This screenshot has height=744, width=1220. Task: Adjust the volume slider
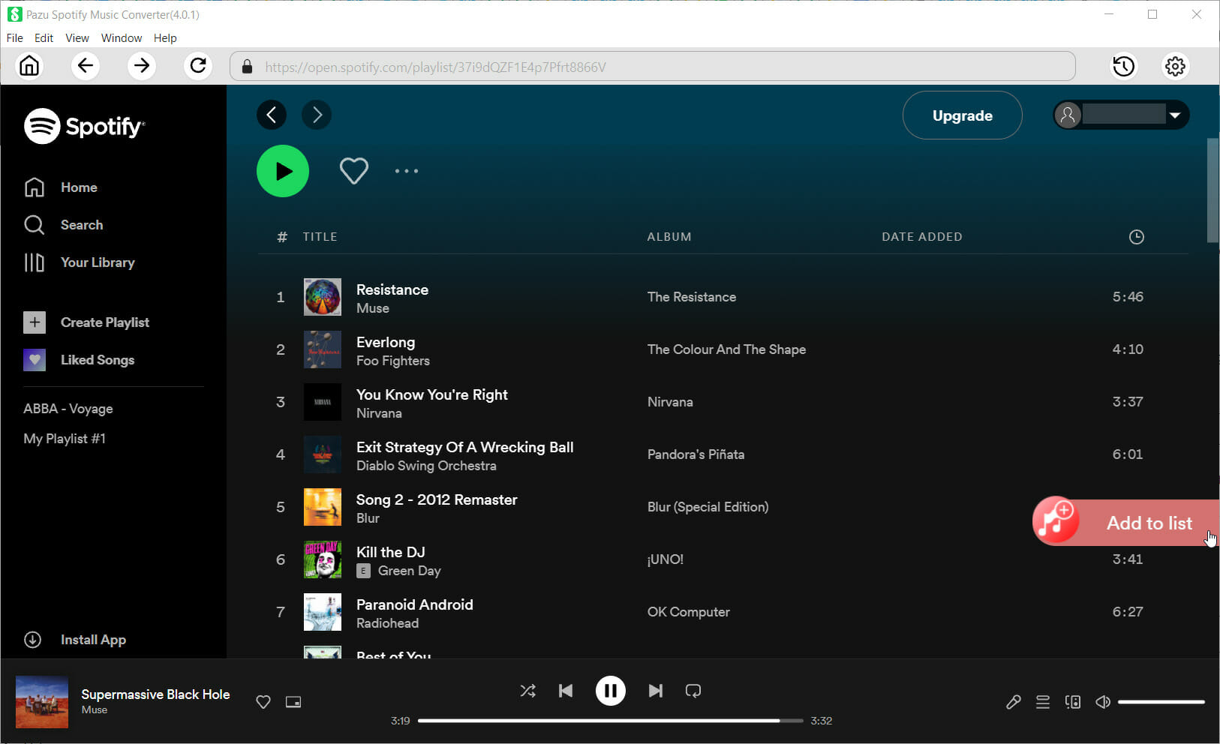click(1161, 702)
